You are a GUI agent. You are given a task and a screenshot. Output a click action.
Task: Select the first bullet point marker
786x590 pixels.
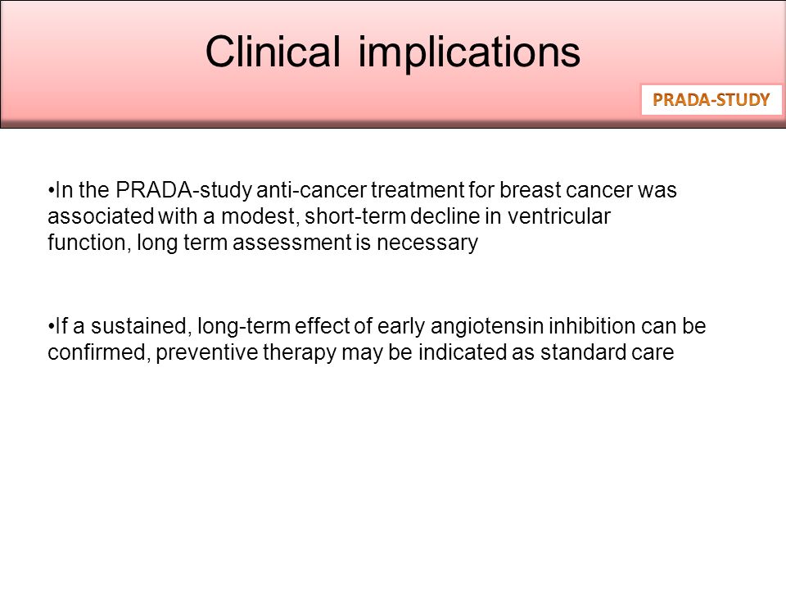point(51,191)
